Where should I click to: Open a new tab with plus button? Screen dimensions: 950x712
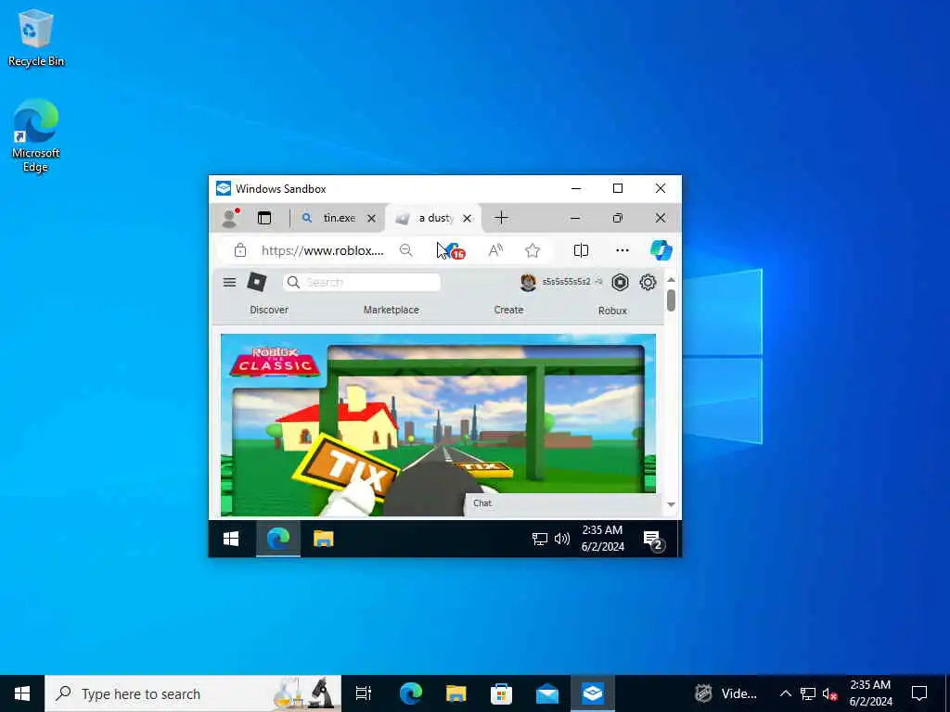pyautogui.click(x=501, y=218)
